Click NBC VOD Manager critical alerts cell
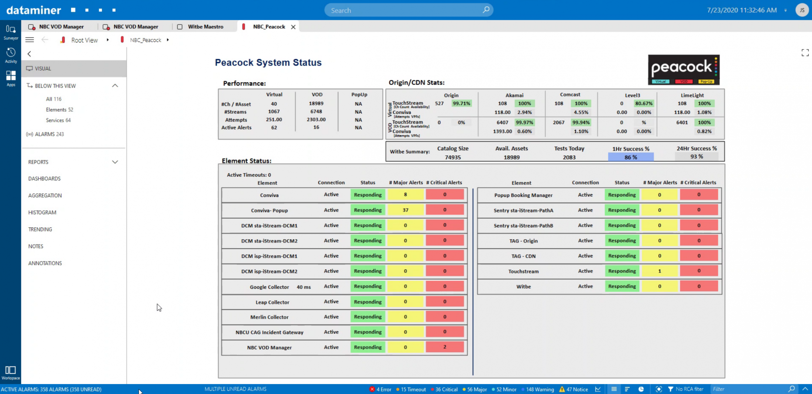 [x=445, y=347]
